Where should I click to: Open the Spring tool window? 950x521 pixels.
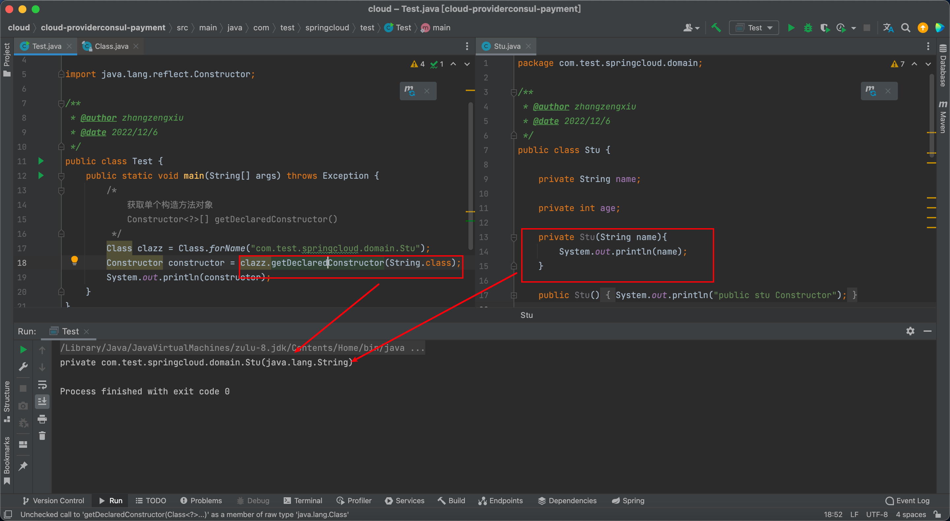click(x=628, y=500)
